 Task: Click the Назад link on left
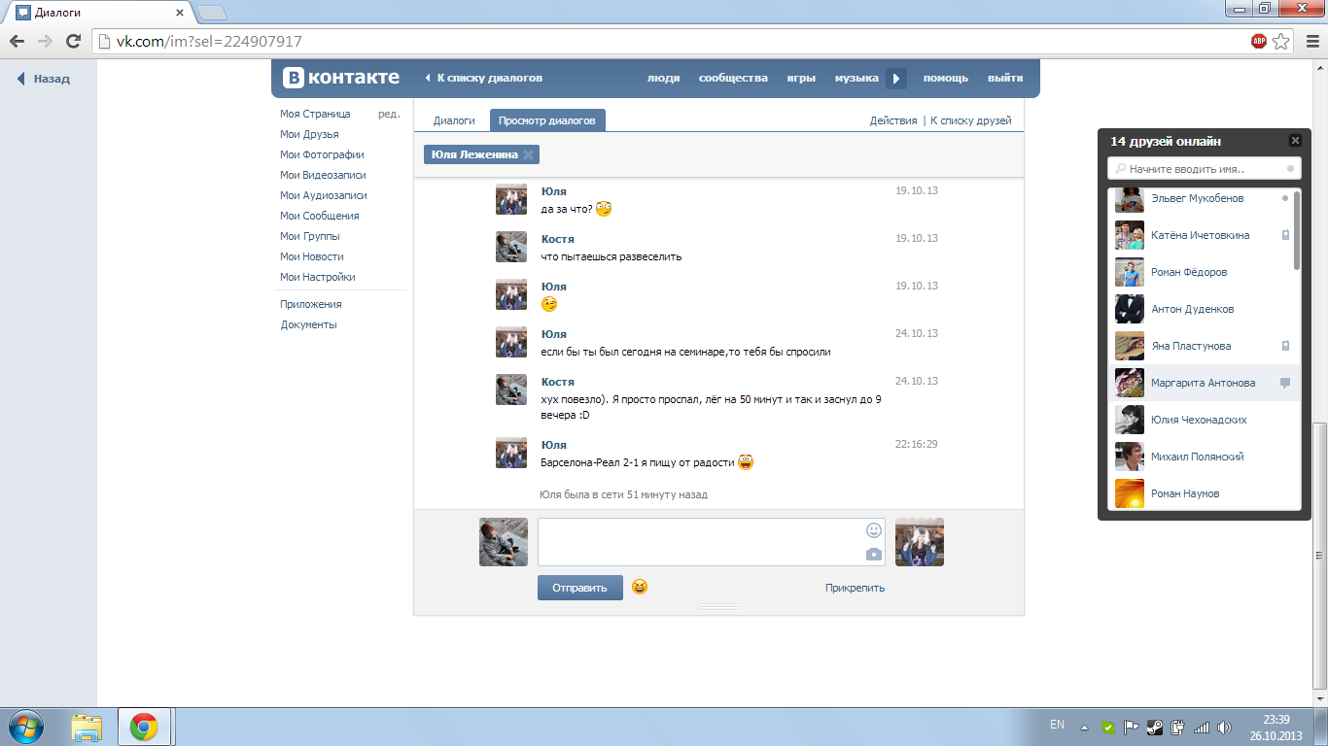[x=45, y=80]
